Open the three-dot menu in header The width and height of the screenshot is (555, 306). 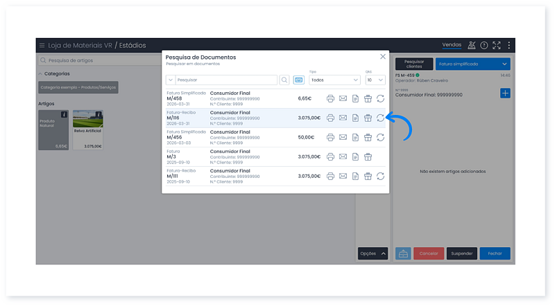pos(509,46)
